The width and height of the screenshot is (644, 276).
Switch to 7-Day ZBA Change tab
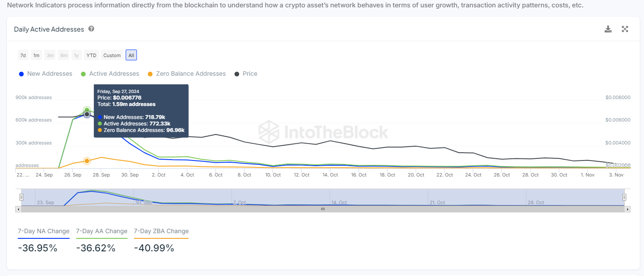161,231
